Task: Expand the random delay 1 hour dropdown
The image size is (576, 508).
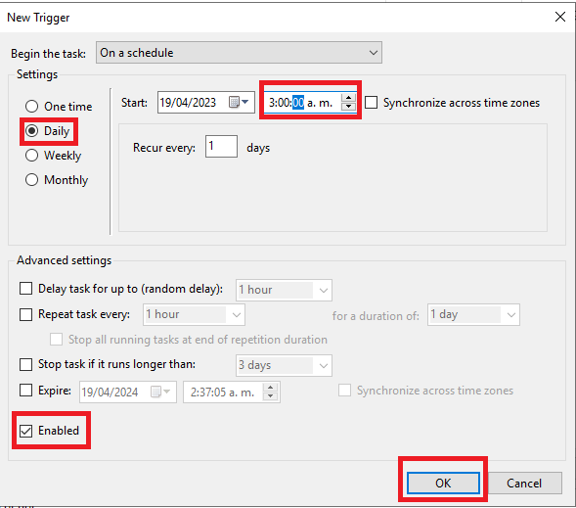Action: pyautogui.click(x=284, y=290)
